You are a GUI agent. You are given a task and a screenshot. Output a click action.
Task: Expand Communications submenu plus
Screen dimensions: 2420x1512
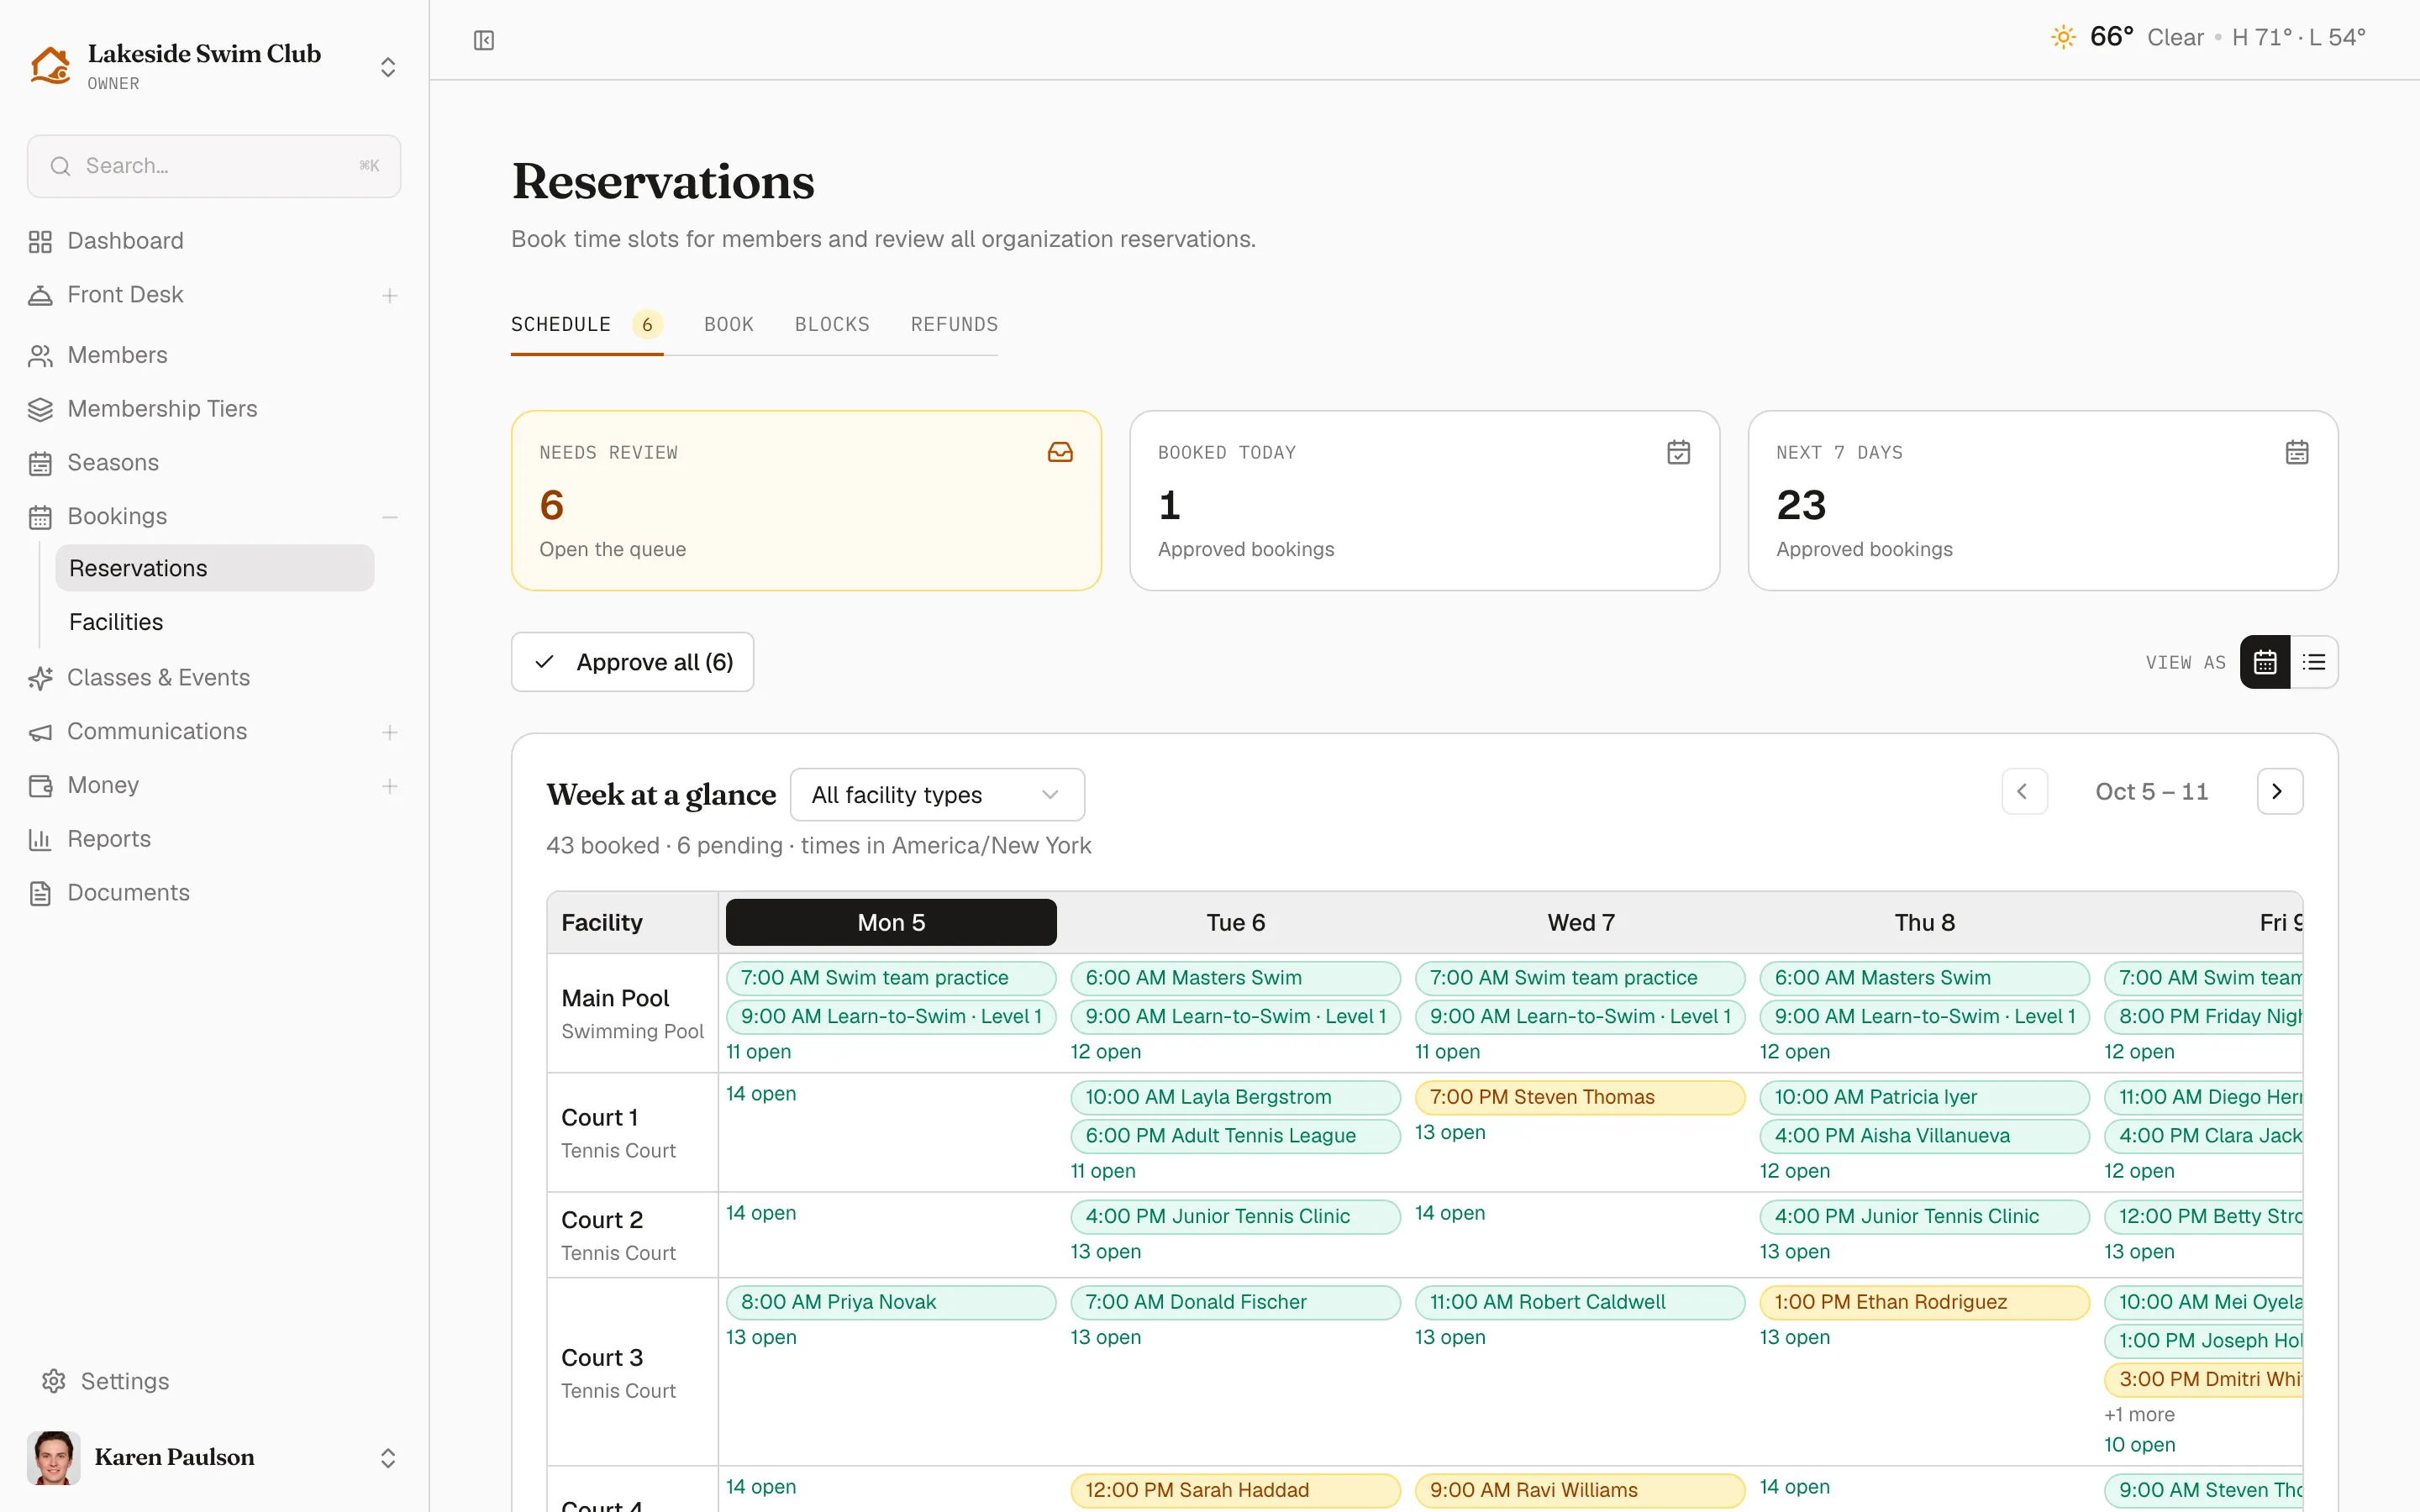[x=390, y=732]
